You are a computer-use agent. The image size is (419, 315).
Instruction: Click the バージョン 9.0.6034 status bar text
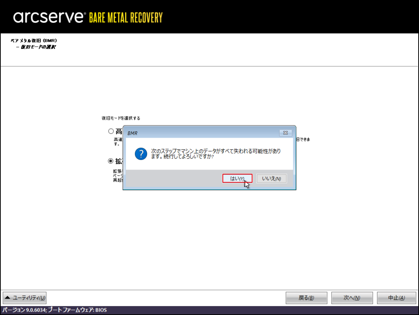54,310
